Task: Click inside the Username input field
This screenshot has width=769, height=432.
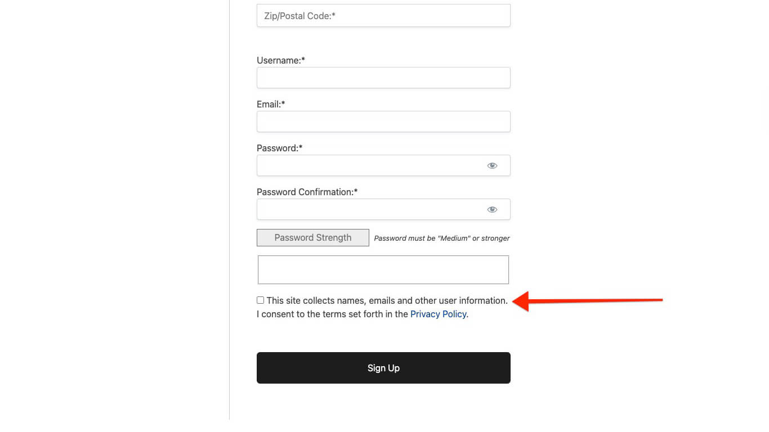Action: 383,78
